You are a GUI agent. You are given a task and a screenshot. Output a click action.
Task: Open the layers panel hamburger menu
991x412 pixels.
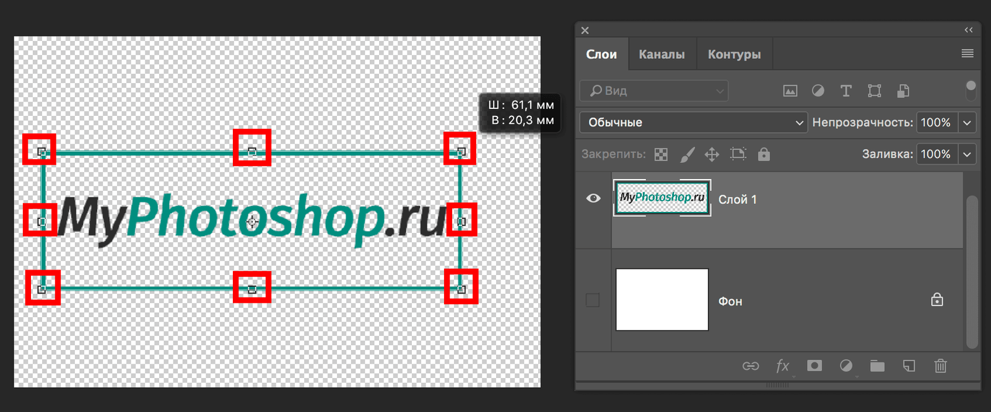pyautogui.click(x=967, y=54)
